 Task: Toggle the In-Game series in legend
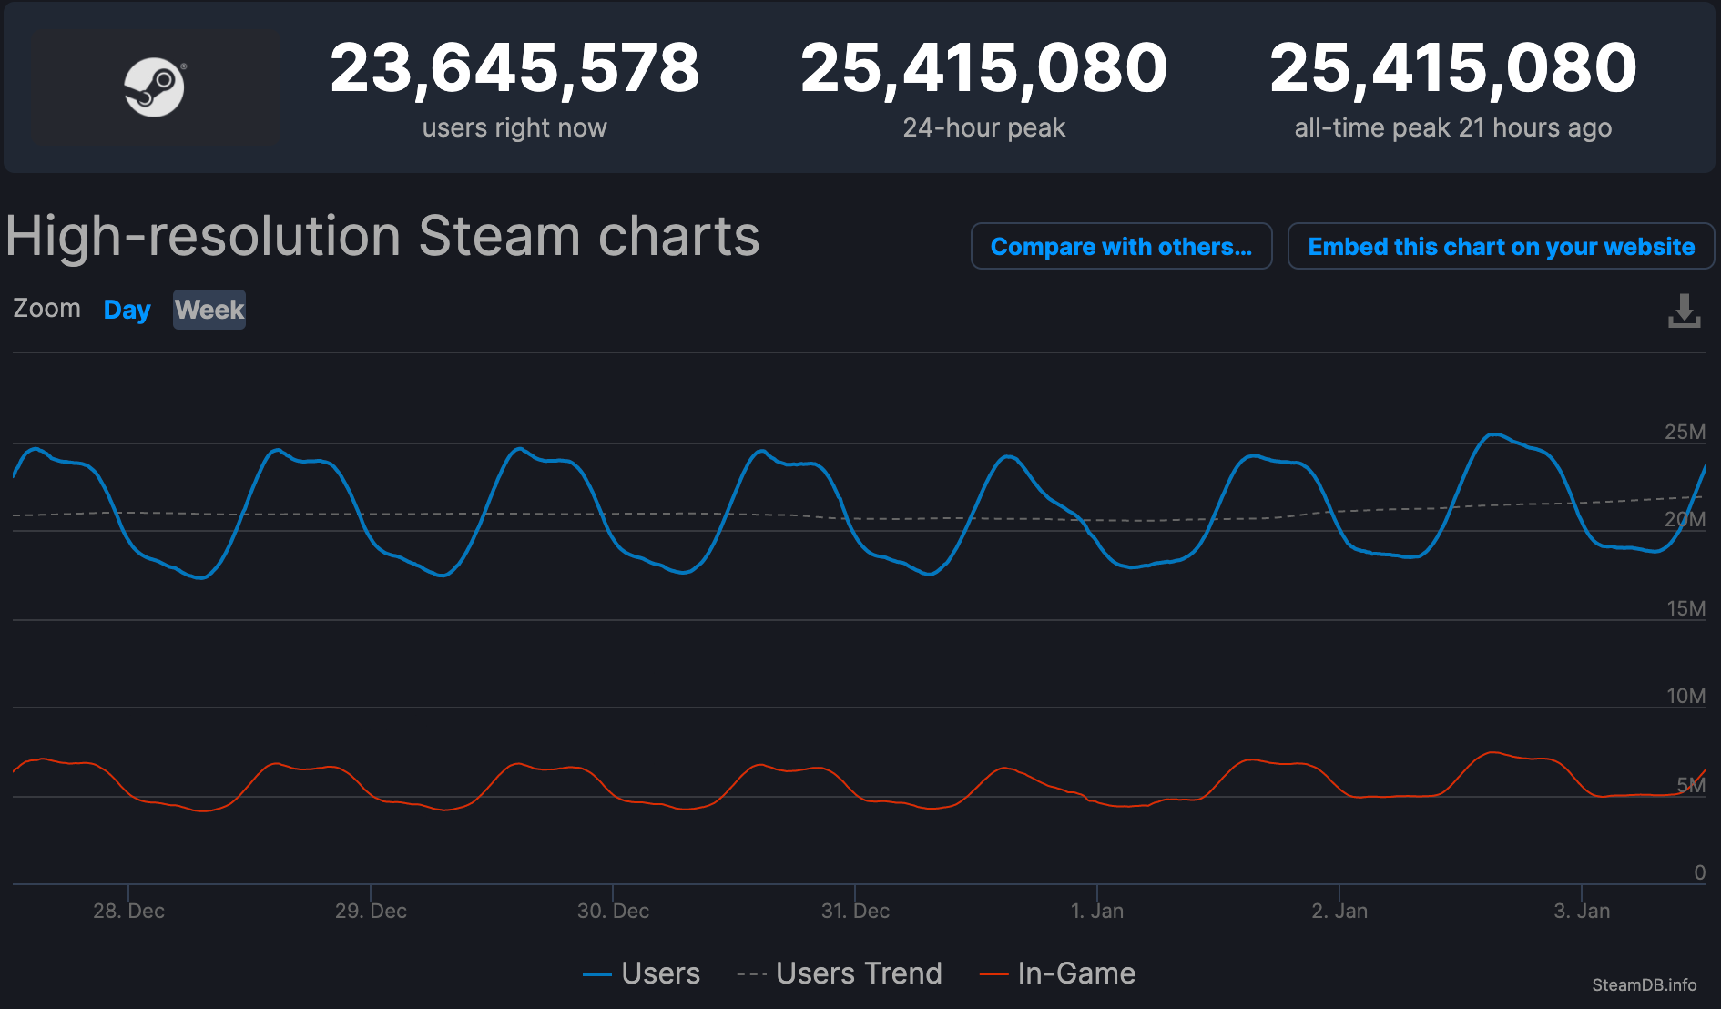tap(1057, 973)
